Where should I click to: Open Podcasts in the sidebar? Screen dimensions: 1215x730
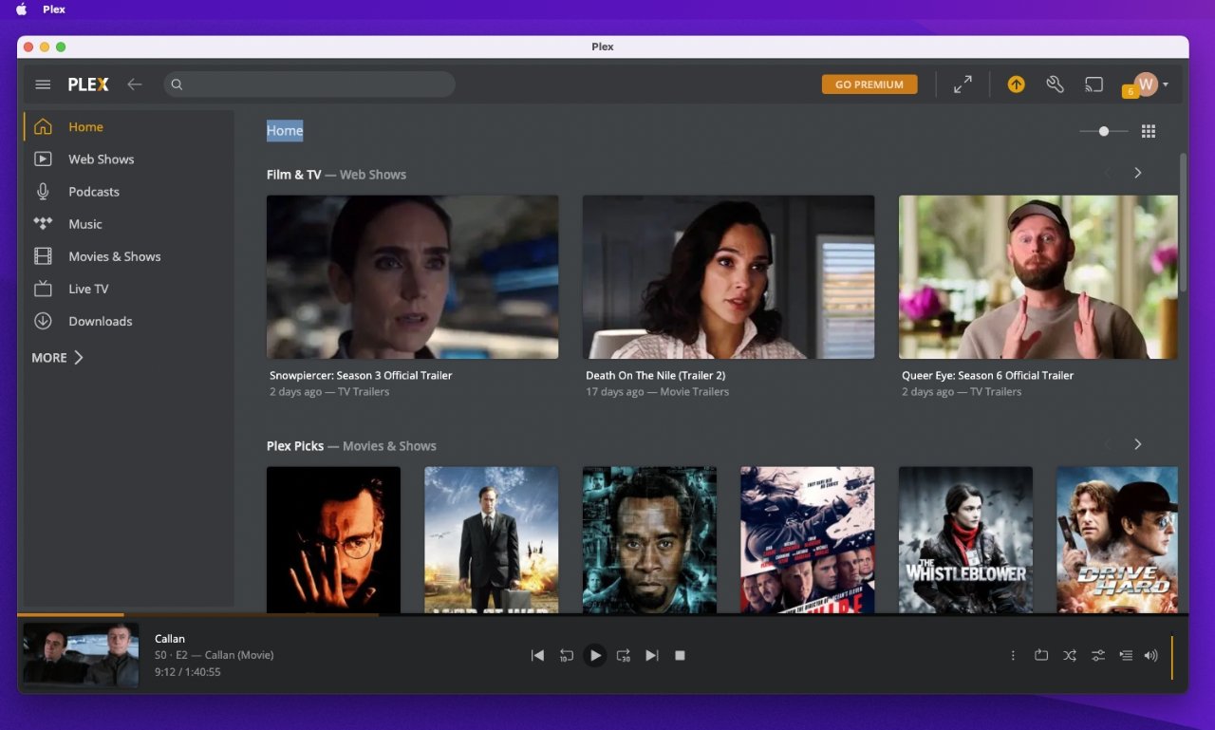pyautogui.click(x=129, y=191)
